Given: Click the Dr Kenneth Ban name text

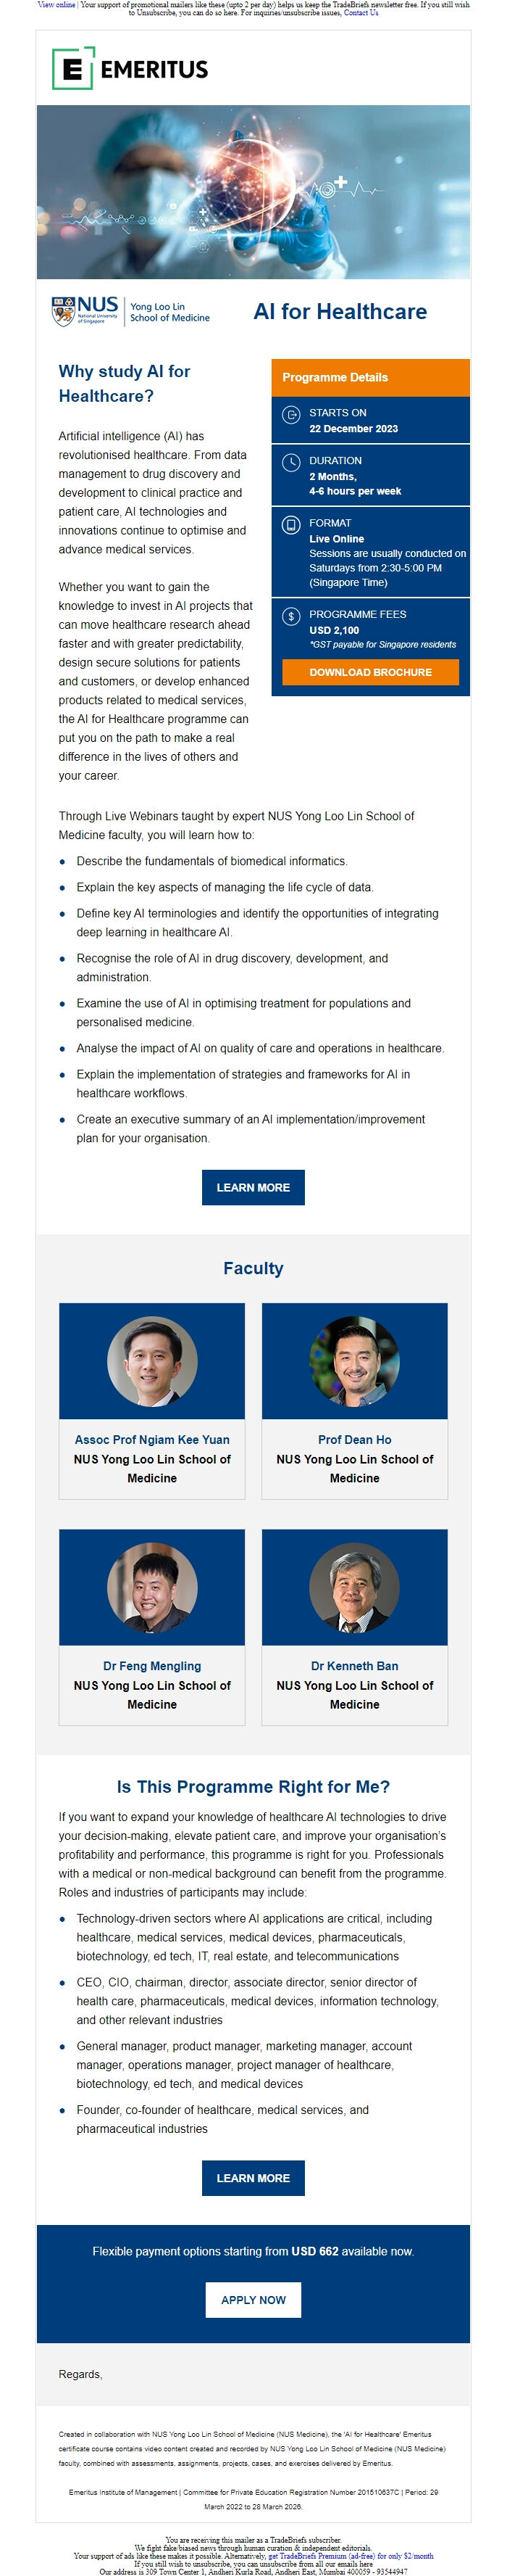Looking at the screenshot, I should [354, 1666].
